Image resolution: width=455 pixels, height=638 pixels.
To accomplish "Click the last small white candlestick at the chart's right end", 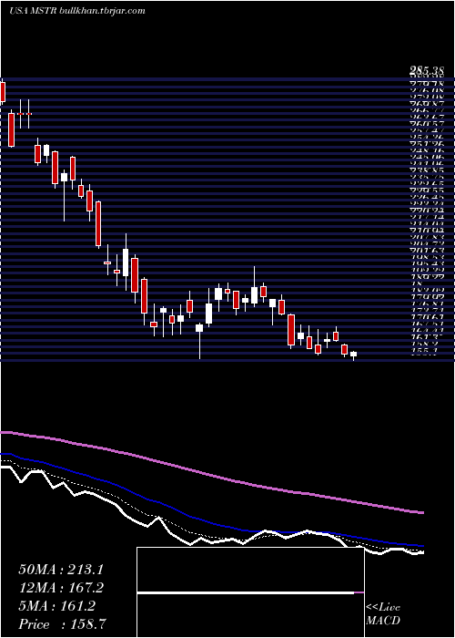I will pyautogui.click(x=353, y=355).
